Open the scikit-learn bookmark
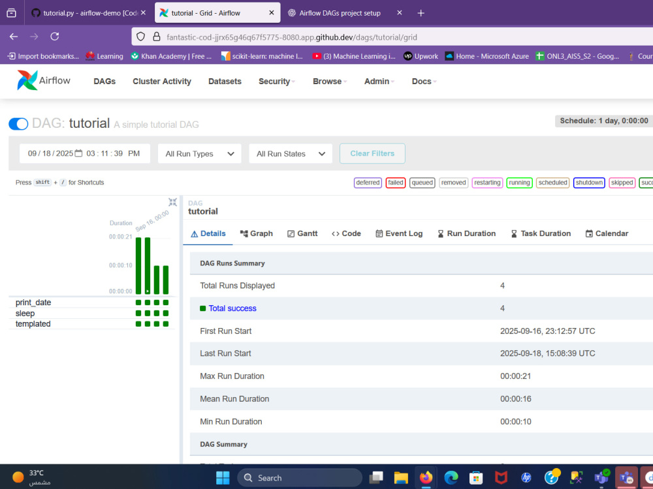 pyautogui.click(x=262, y=56)
